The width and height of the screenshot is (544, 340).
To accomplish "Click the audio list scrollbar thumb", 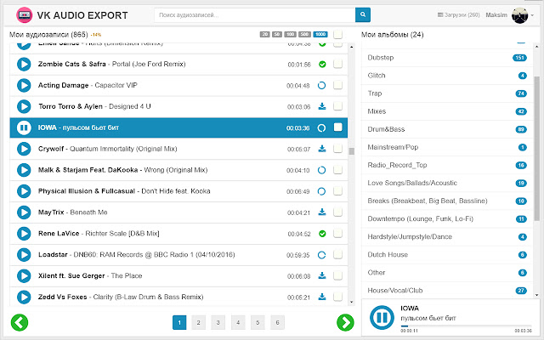I will pyautogui.click(x=351, y=151).
